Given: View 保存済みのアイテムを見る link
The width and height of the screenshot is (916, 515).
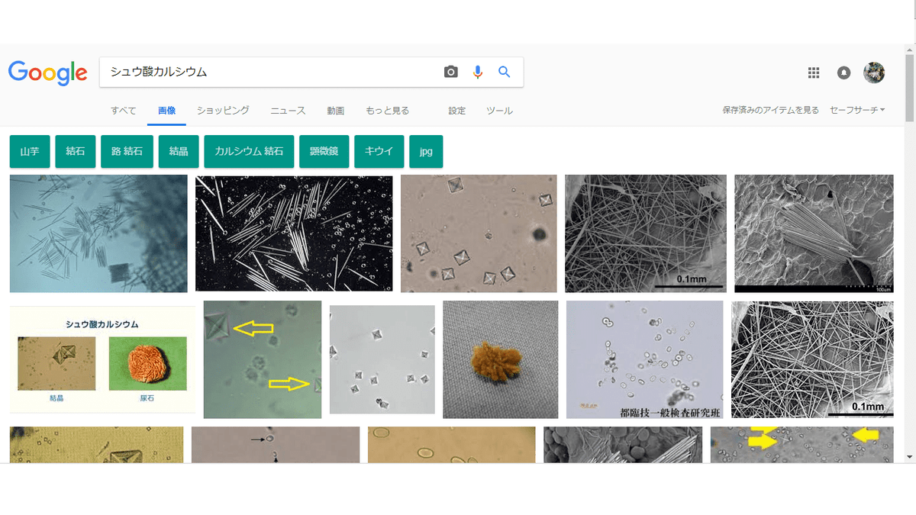Looking at the screenshot, I should [x=771, y=110].
